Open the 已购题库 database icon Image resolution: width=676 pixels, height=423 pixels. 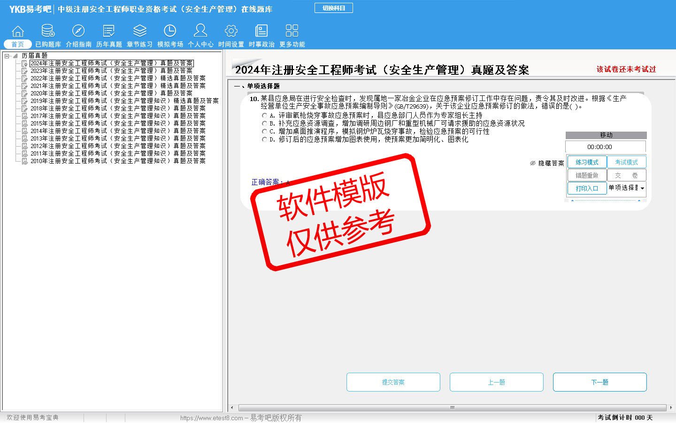click(x=48, y=31)
